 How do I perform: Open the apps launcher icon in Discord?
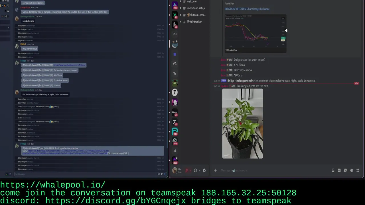pyautogui.click(x=358, y=171)
